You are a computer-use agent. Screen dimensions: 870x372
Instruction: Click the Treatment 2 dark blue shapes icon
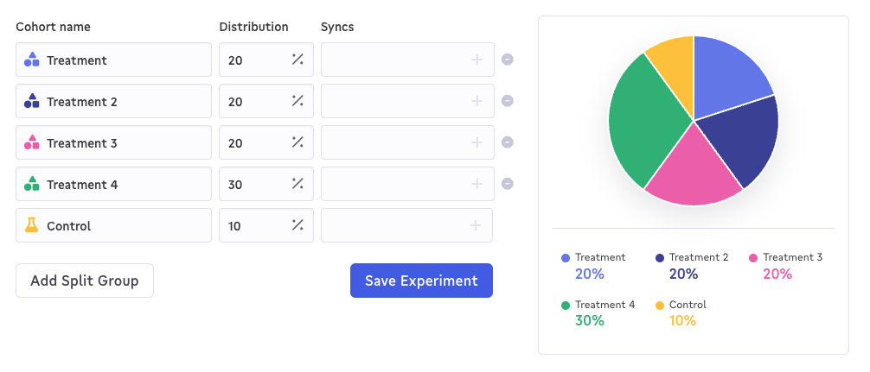coord(32,102)
